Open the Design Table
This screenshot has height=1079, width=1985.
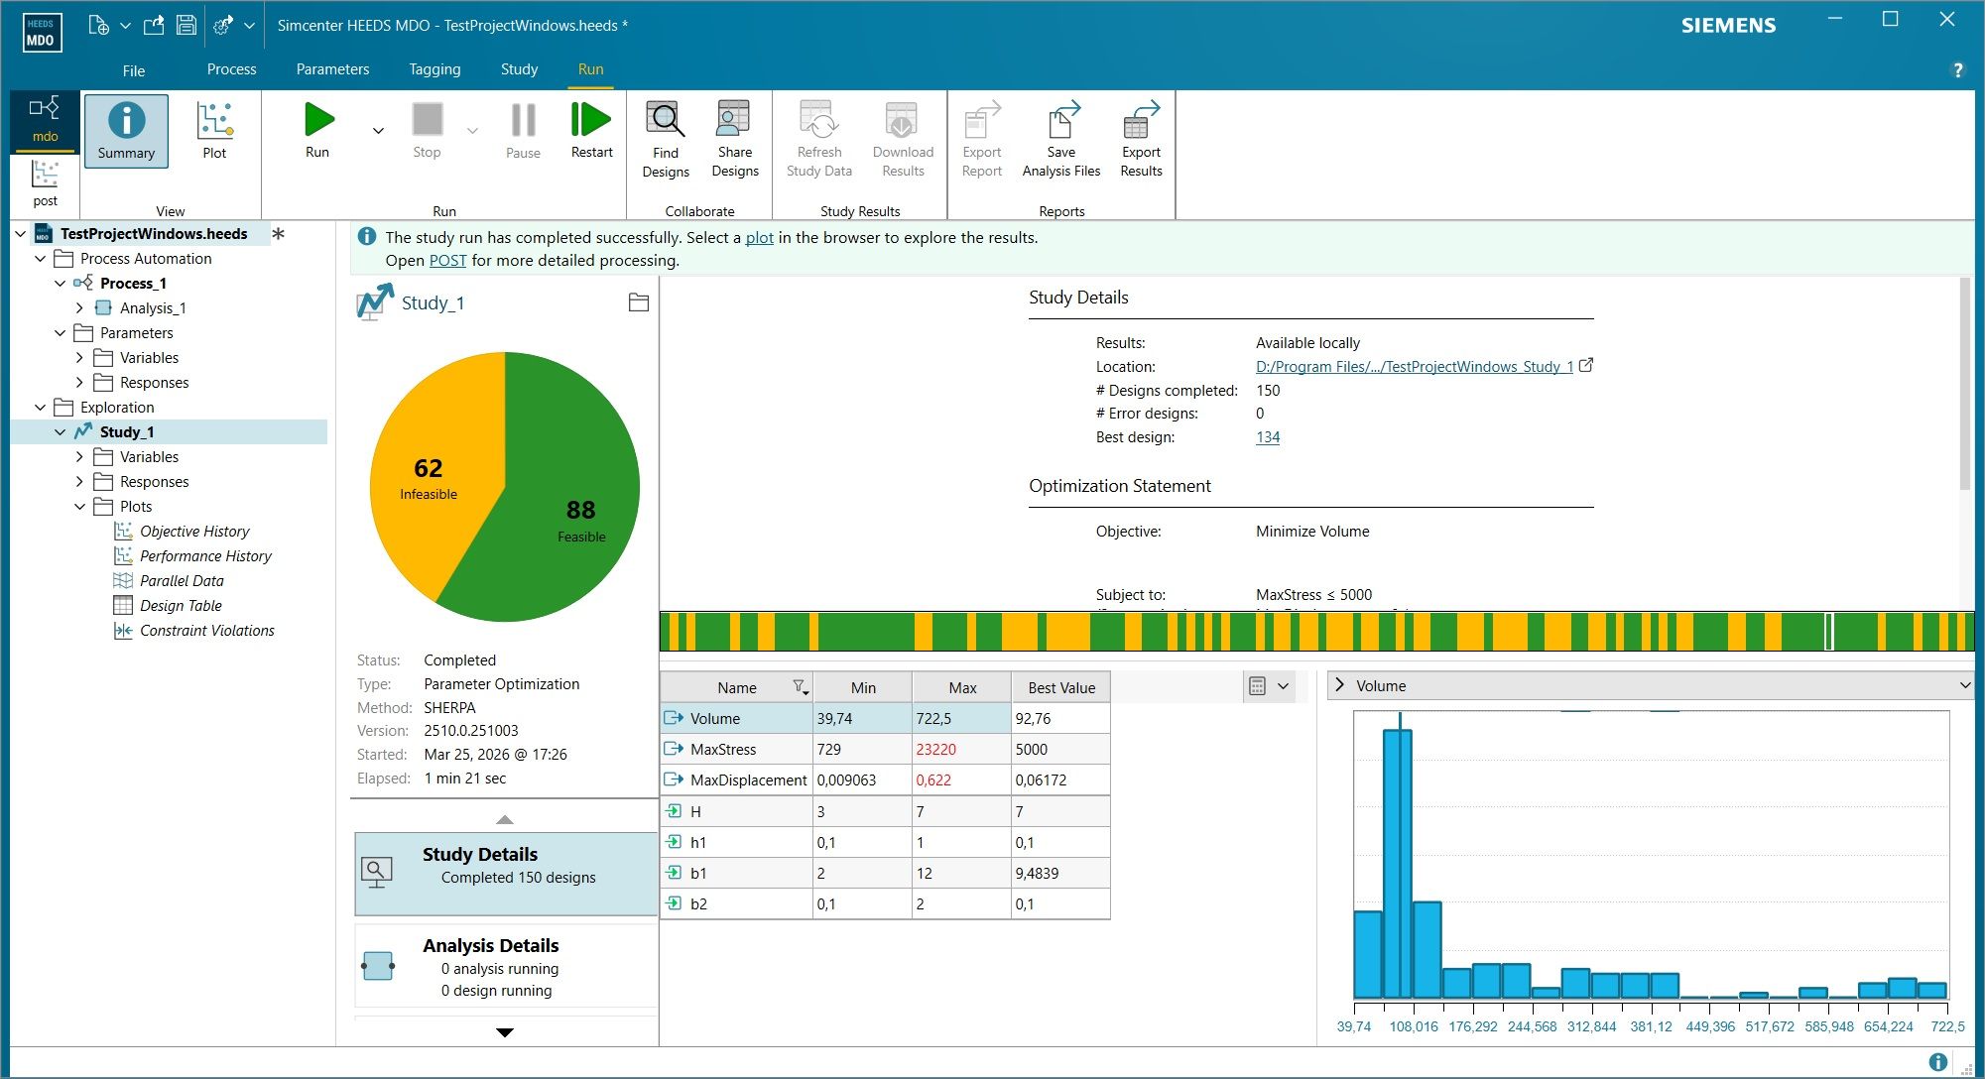pyautogui.click(x=181, y=606)
